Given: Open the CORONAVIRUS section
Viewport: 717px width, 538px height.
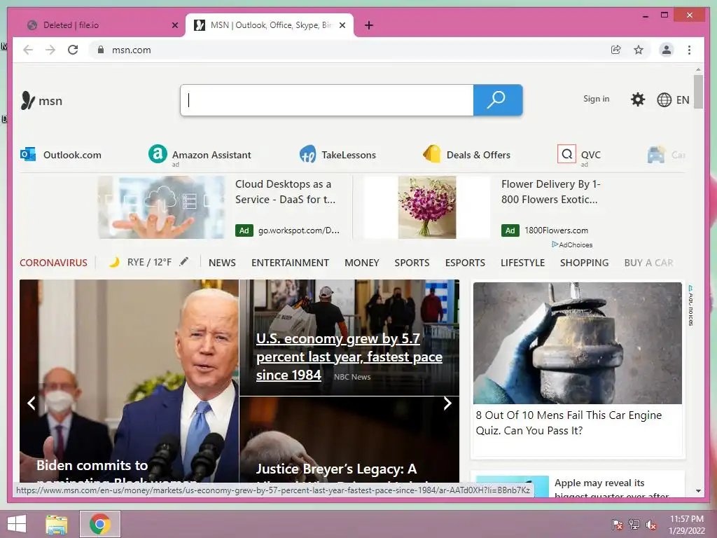Looking at the screenshot, I should click(x=53, y=263).
